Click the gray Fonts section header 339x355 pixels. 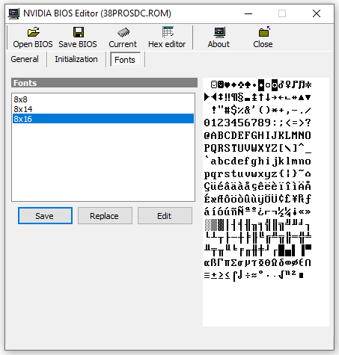point(104,83)
